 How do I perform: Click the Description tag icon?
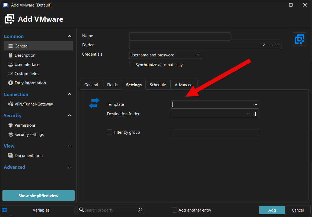[11, 55]
